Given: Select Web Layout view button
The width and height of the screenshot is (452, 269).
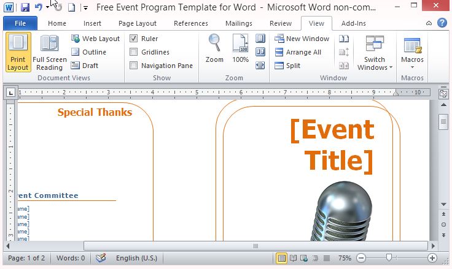Looking at the screenshot, I should pos(95,39).
